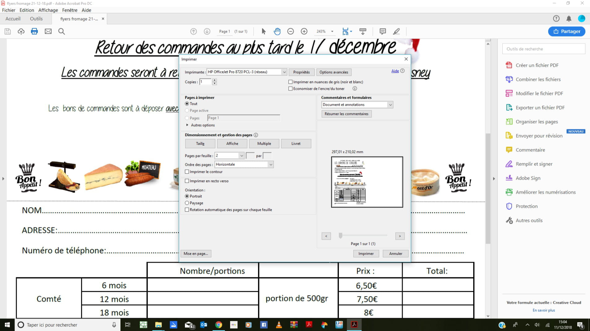Expand the left navigation pane
The width and height of the screenshot is (590, 331).
pos(3,179)
